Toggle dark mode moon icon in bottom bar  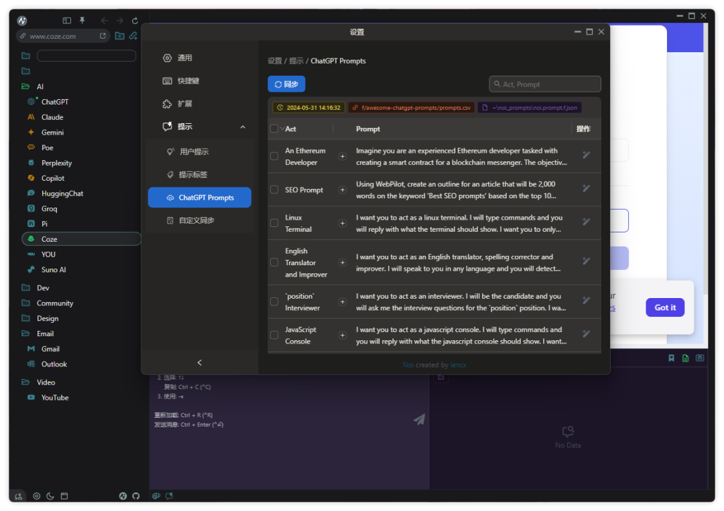pyautogui.click(x=50, y=496)
